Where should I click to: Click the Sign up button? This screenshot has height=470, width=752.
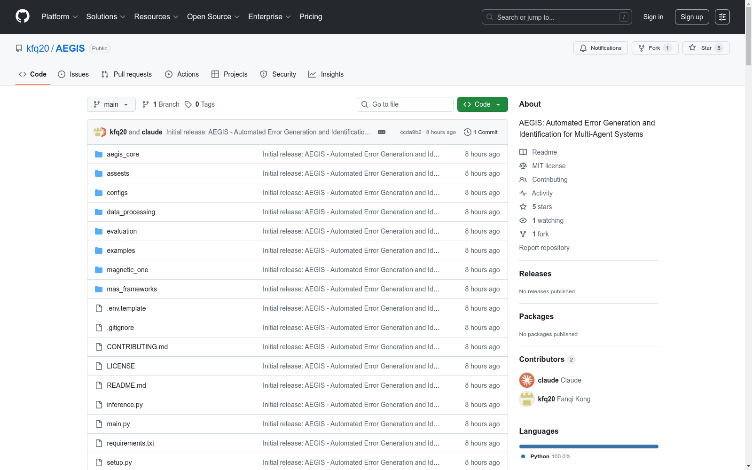[x=692, y=17]
